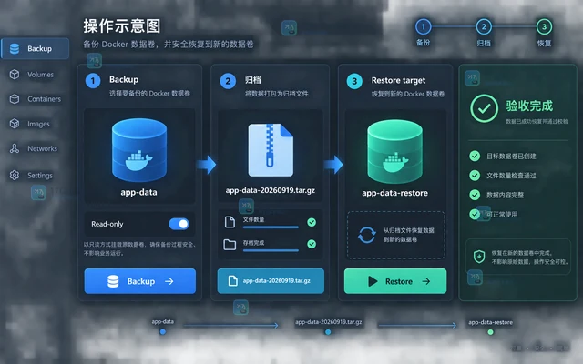This screenshot has height=364, width=583.
Task: Click the Settings gear icon
Action: (15, 175)
